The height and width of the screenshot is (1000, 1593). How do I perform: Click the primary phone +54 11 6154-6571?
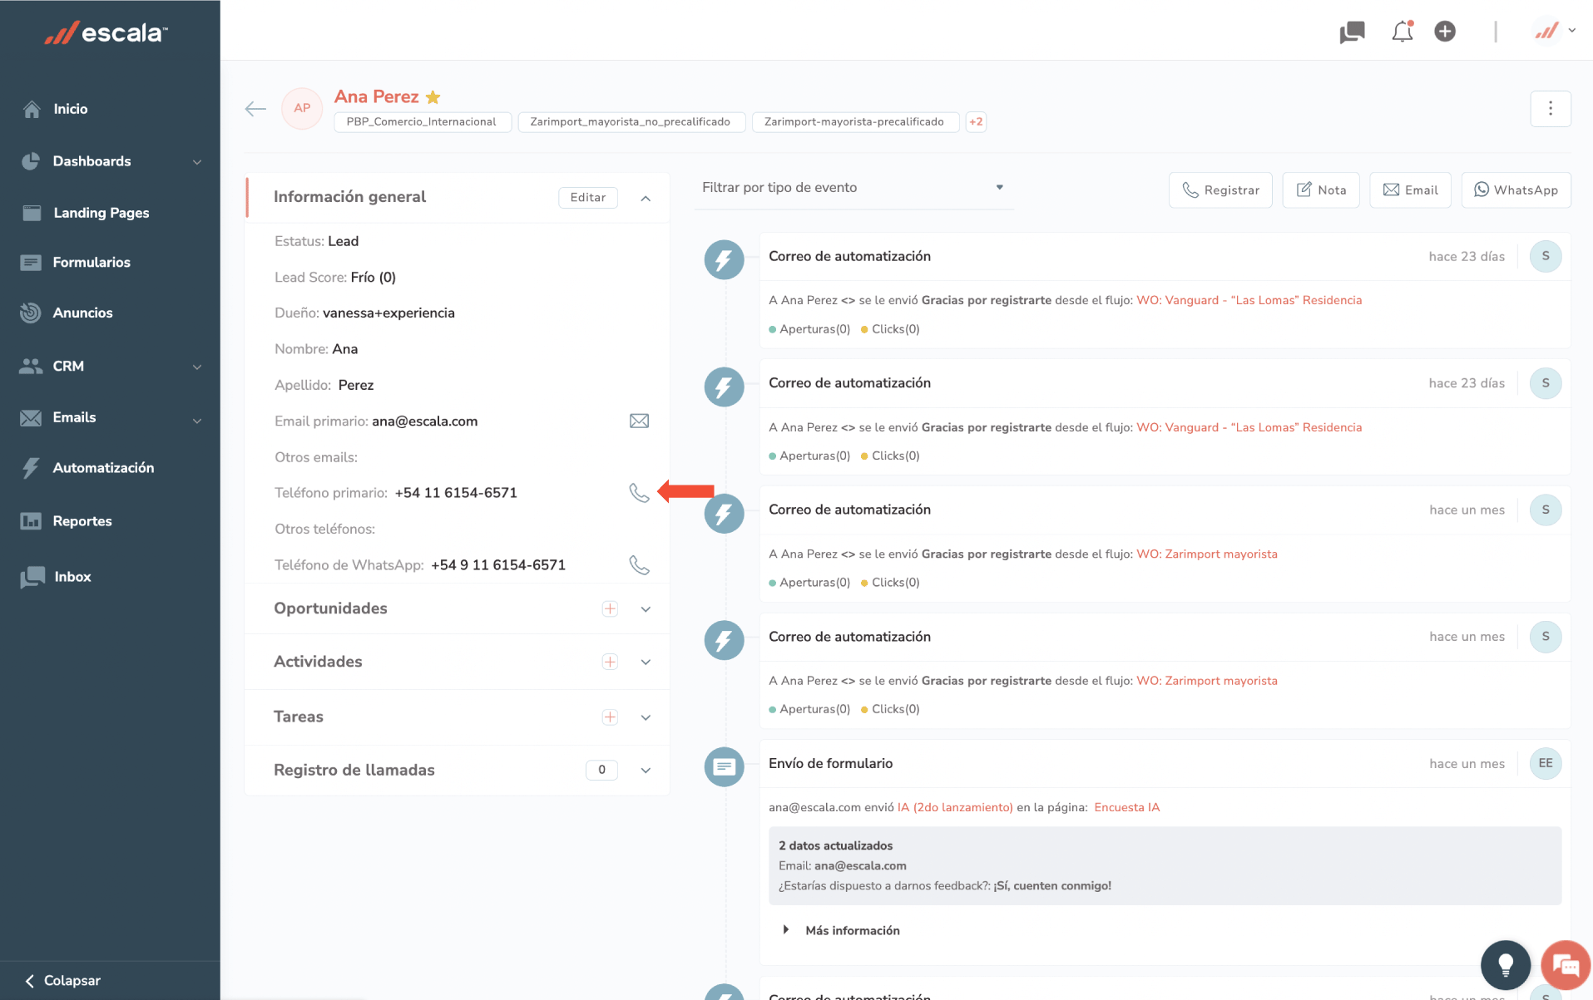pyautogui.click(x=456, y=493)
